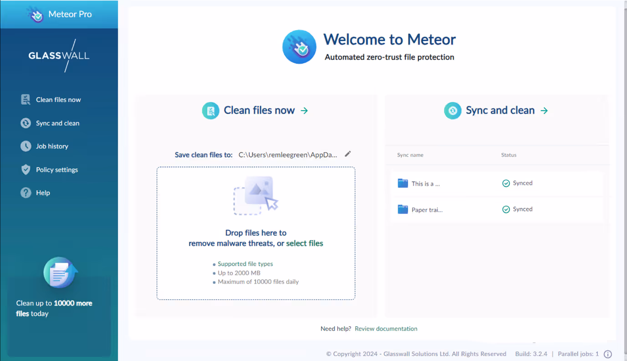The image size is (627, 361).
Task: Click the arrow beside Sync and clean heading
Action: point(544,111)
